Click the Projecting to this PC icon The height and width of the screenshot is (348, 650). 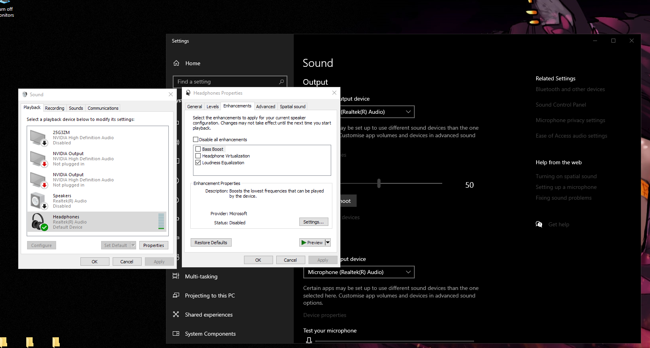(x=176, y=295)
